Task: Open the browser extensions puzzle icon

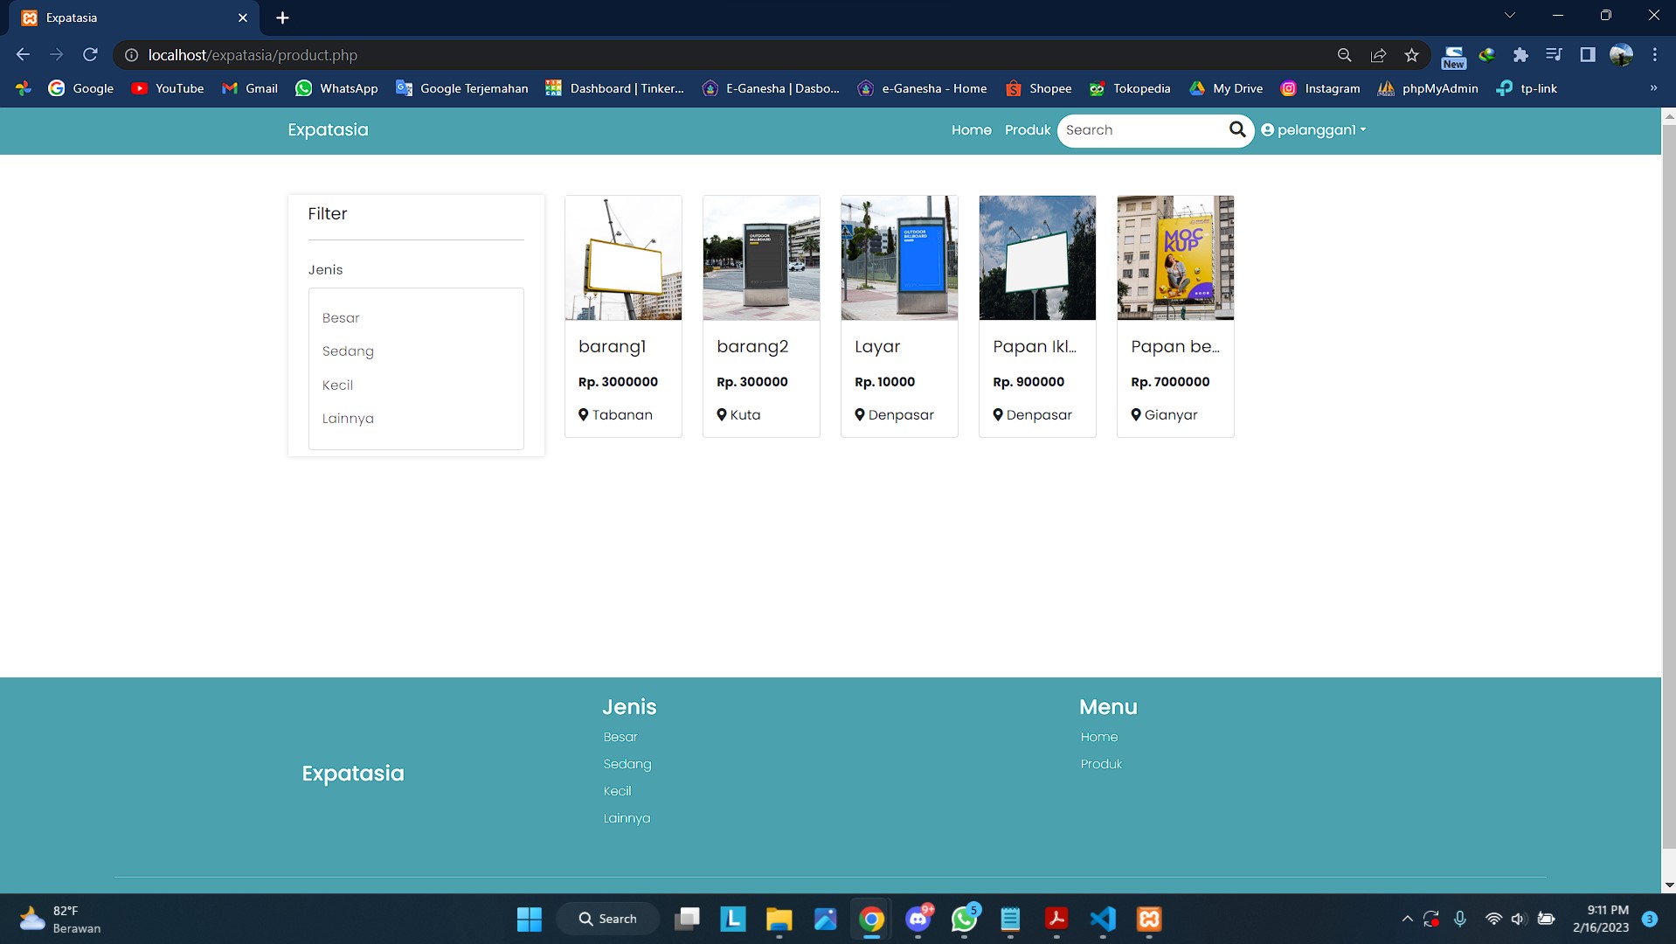Action: [1520, 55]
